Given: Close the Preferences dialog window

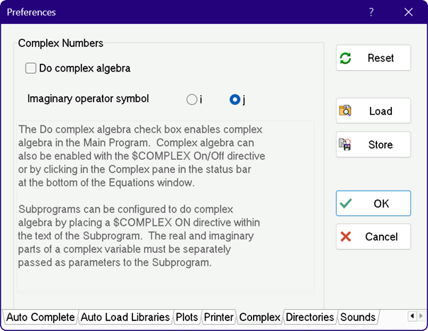Looking at the screenshot, I should coord(408,12).
